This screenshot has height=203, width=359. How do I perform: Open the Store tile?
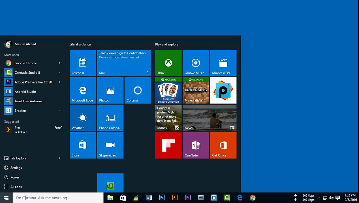tap(83, 145)
